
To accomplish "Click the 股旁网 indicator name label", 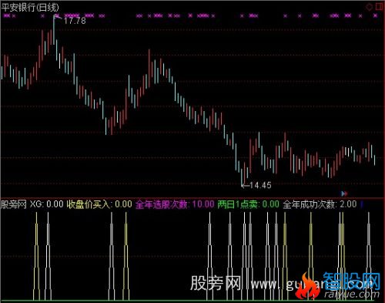I will coord(14,204).
